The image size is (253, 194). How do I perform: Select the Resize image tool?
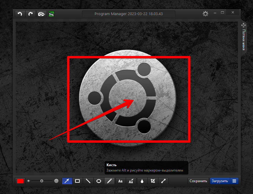point(163,181)
